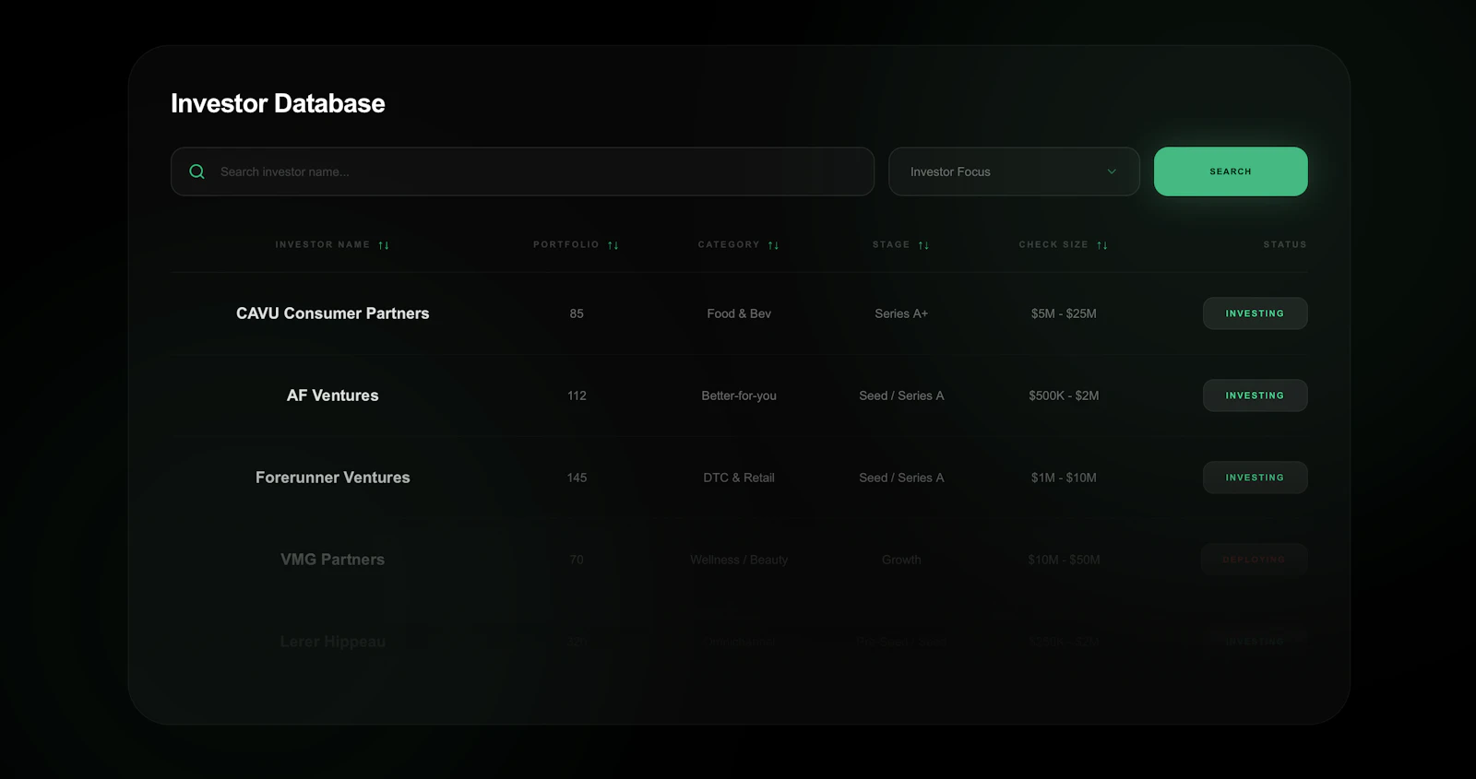Screen dimensions: 1476x779
Task: Sort the Stage column with arrows icon
Action: (x=924, y=245)
